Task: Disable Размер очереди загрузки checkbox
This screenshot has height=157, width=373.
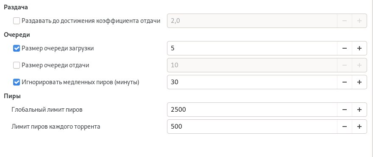Action: [x=17, y=48]
